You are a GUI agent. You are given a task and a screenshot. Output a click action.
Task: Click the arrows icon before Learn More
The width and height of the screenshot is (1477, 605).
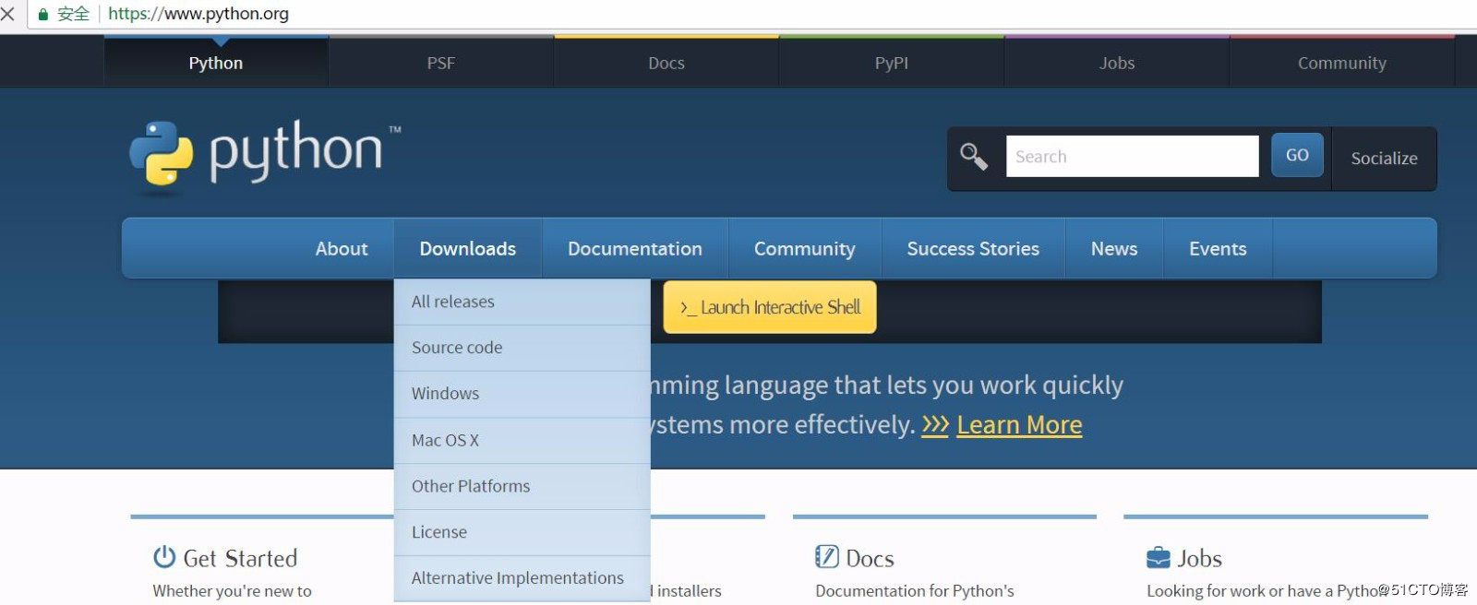(935, 425)
